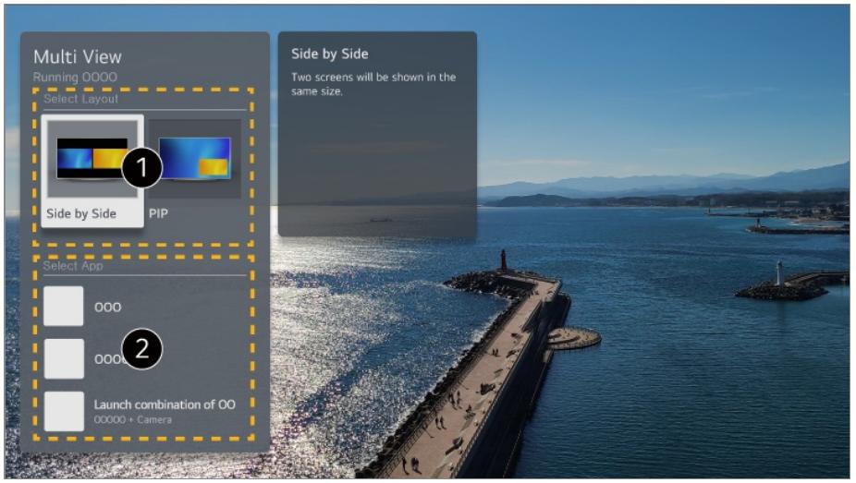Viewport: 856px width, 483px height.
Task: Select the Side by Side layout thumbnail
Action: 91,158
